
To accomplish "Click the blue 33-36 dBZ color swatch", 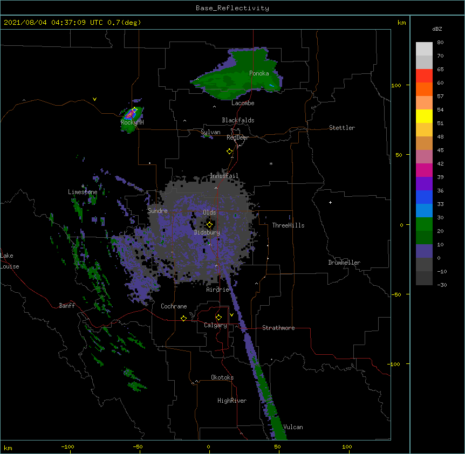I will click(424, 197).
